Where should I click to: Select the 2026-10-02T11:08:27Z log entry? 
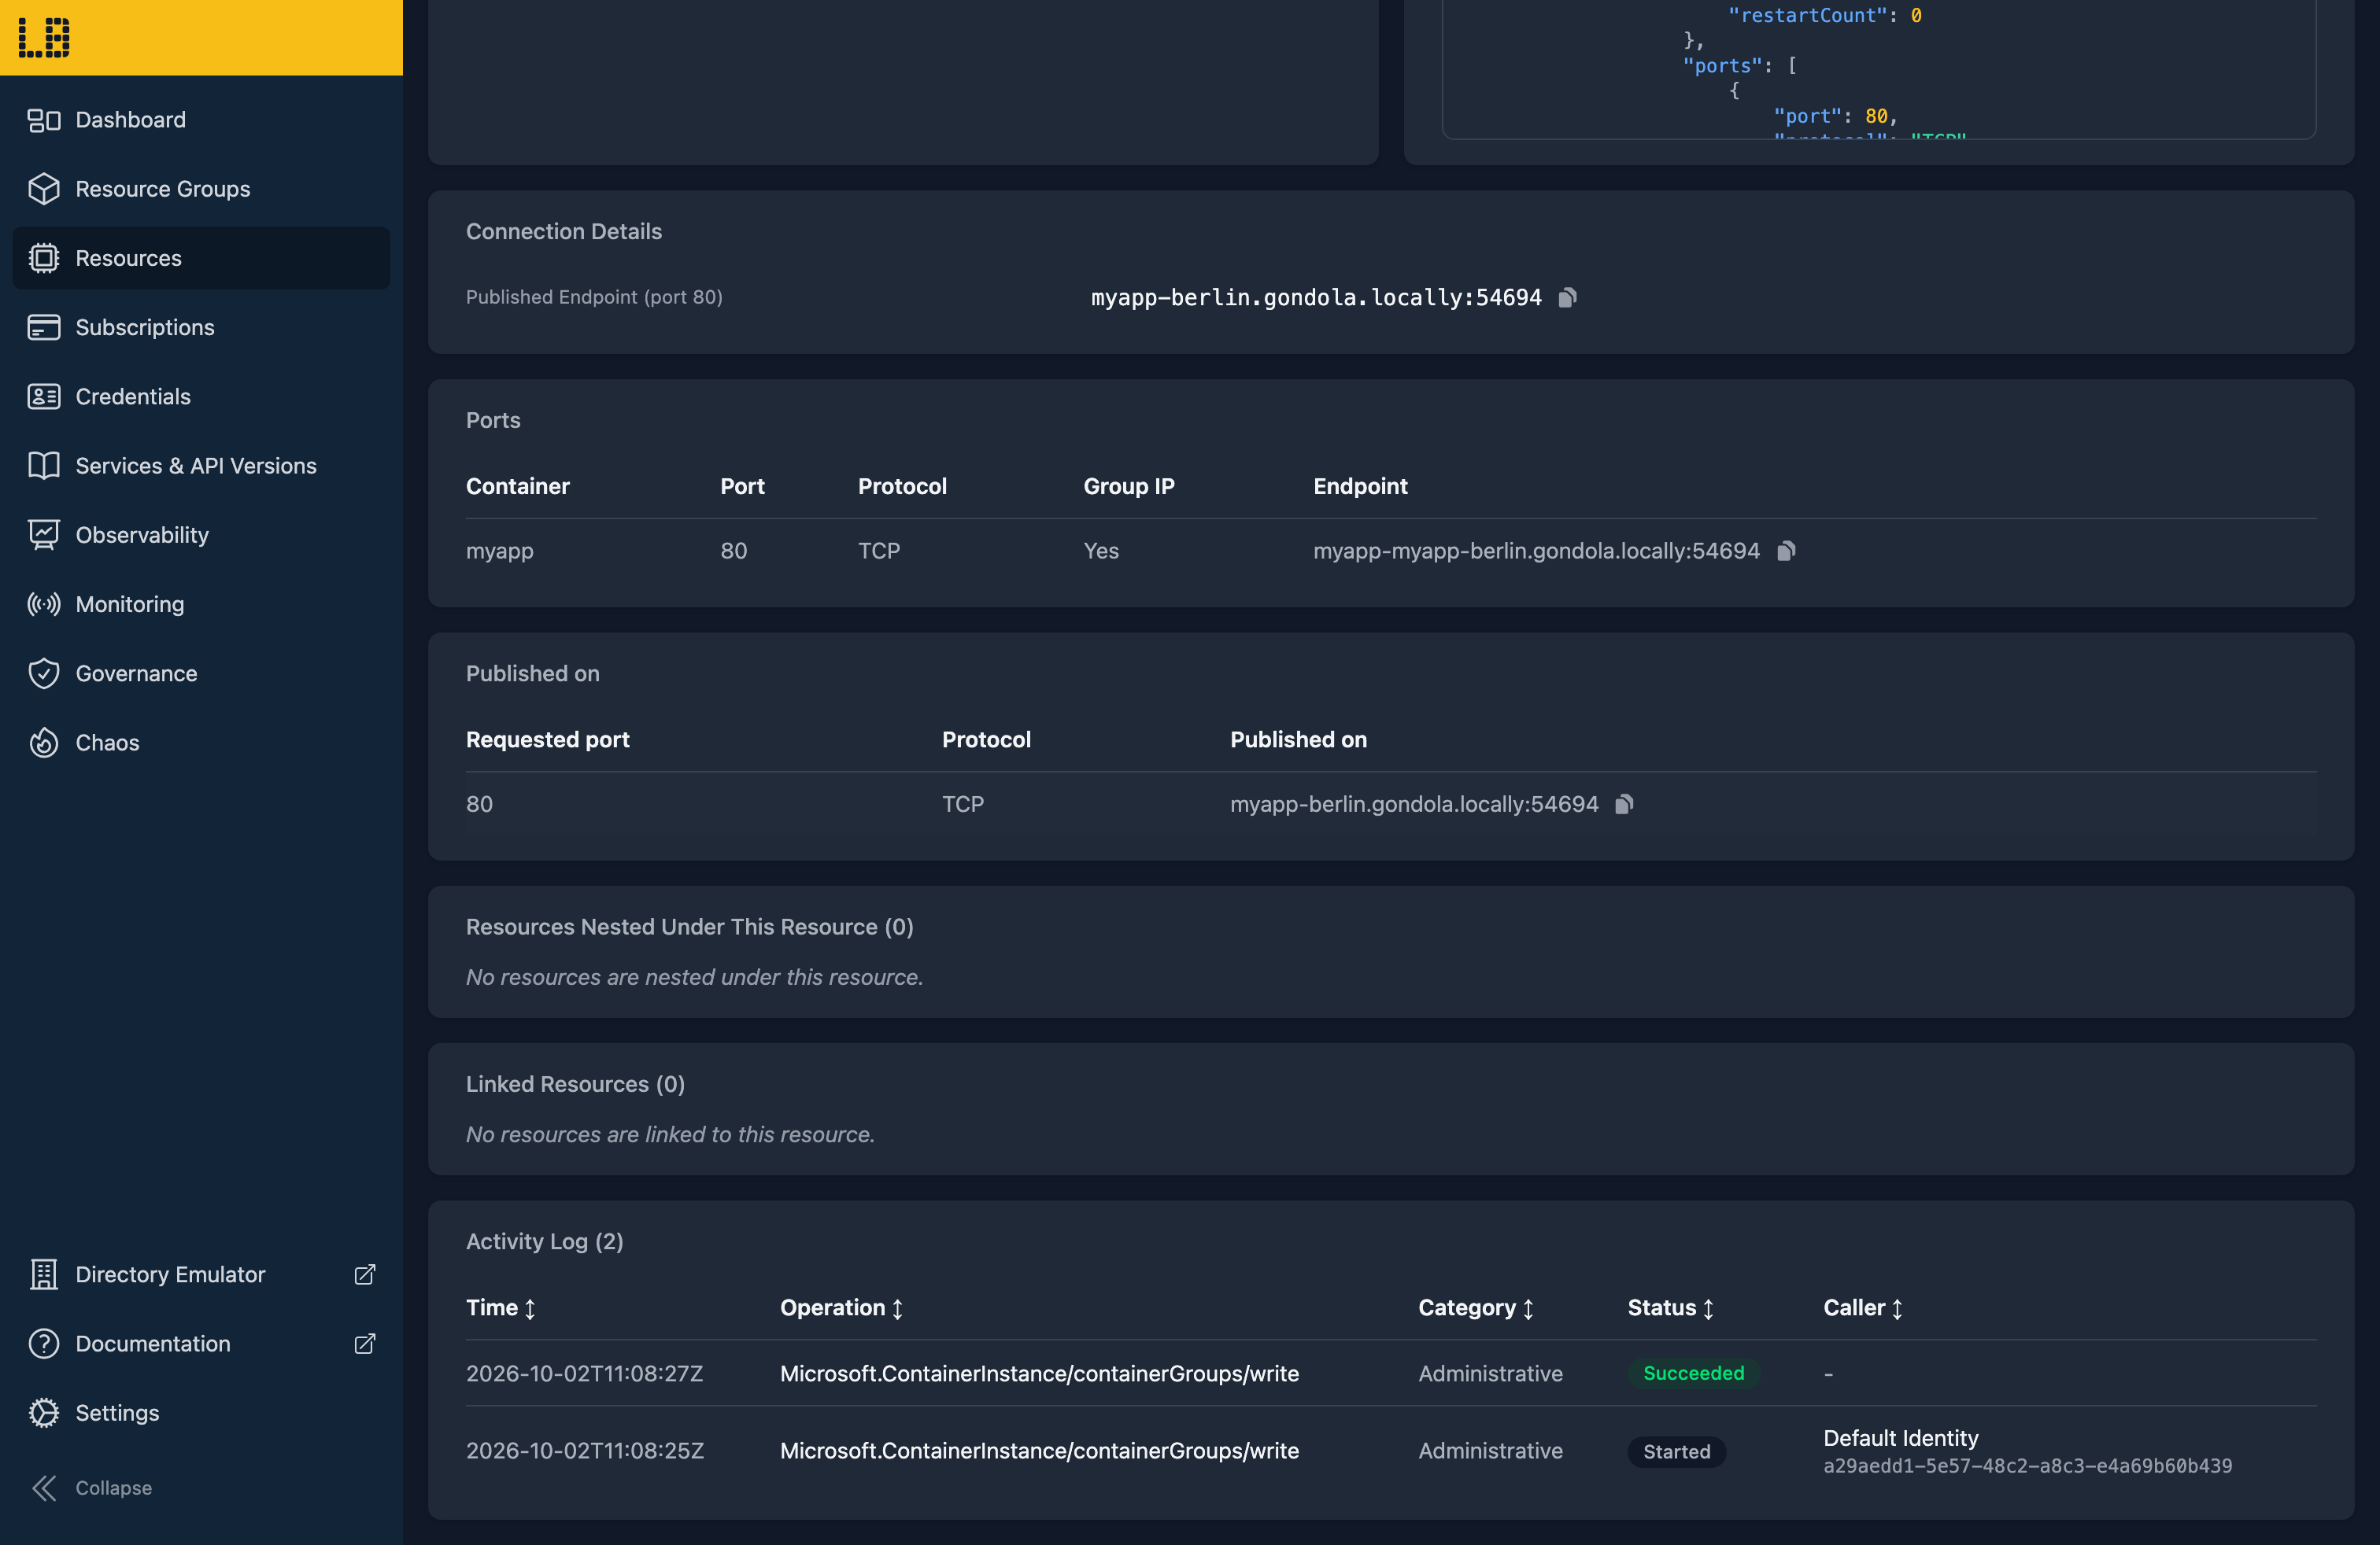click(x=1391, y=1373)
